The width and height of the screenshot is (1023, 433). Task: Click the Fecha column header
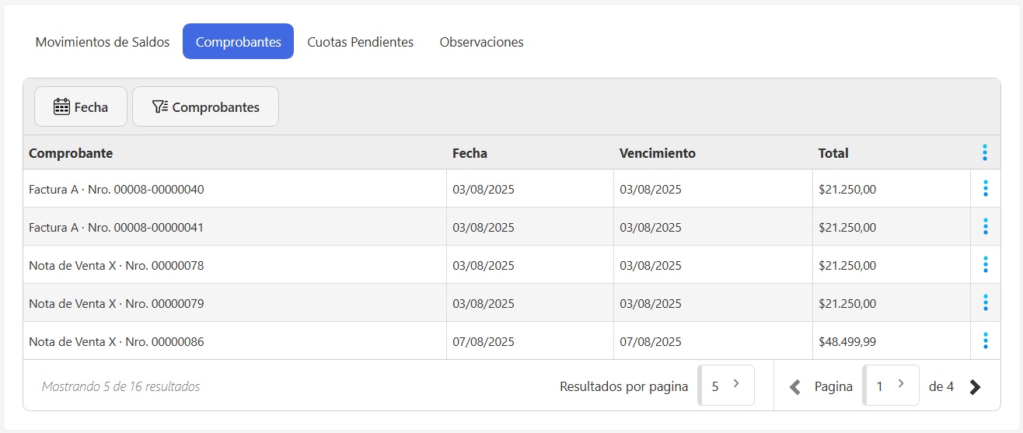[x=470, y=153]
